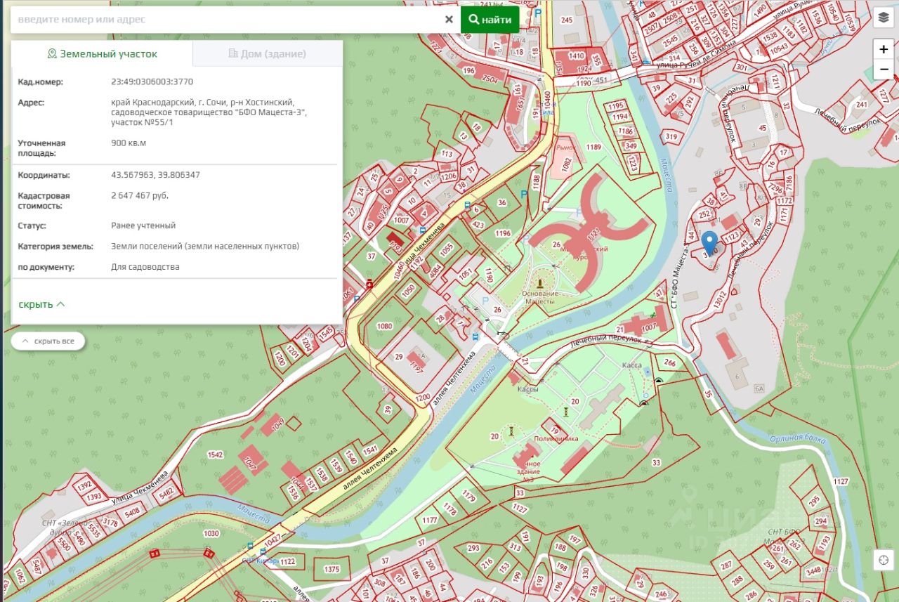Clear the search field with the X
The image size is (899, 602).
pos(449,20)
